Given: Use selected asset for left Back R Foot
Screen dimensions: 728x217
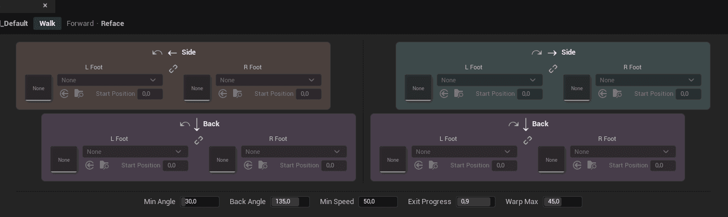Looking at the screenshot, I should point(249,165).
